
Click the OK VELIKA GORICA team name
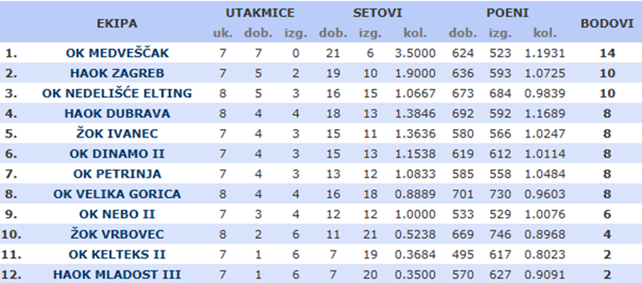[117, 195]
